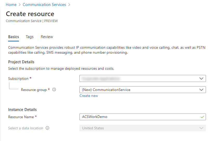Click the Home breadcrumb link
Image resolution: width=222 pixels, height=141 pixels.
11,5
